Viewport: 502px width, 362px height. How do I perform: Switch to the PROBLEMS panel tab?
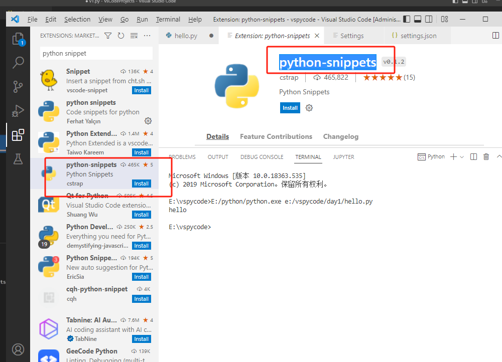click(x=182, y=157)
